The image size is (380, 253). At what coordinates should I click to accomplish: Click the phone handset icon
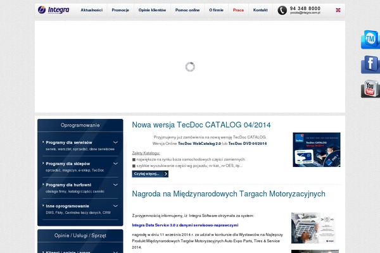(282, 10)
